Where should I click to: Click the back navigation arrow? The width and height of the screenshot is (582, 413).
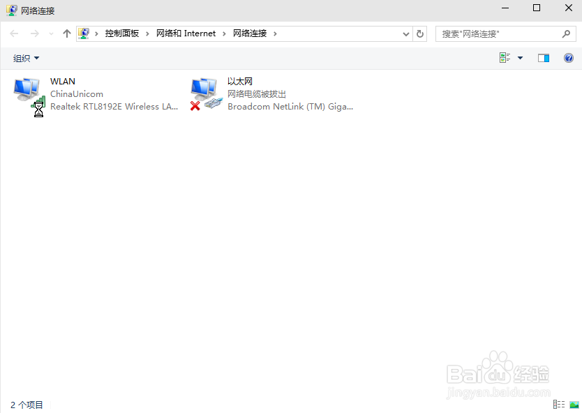point(14,33)
